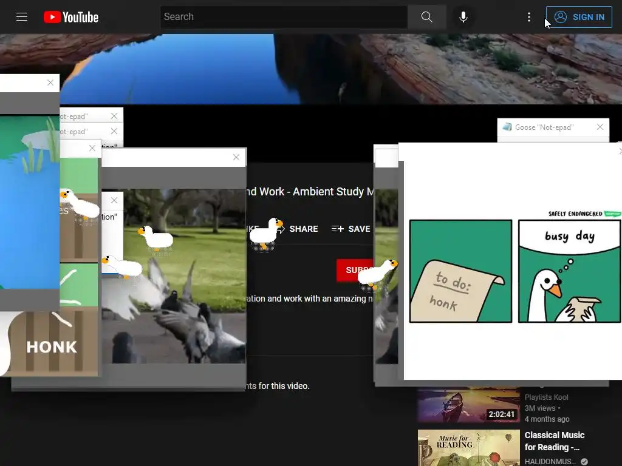The height and width of the screenshot is (466, 622).
Task: Click the SHARE button under video
Action: click(298, 229)
